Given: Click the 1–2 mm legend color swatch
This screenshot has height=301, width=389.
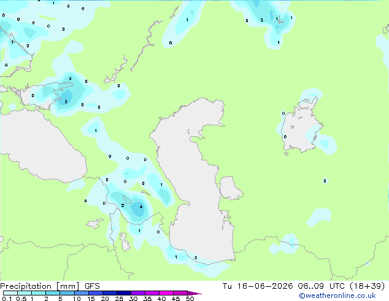Looking at the screenshot, I should 39,293.
